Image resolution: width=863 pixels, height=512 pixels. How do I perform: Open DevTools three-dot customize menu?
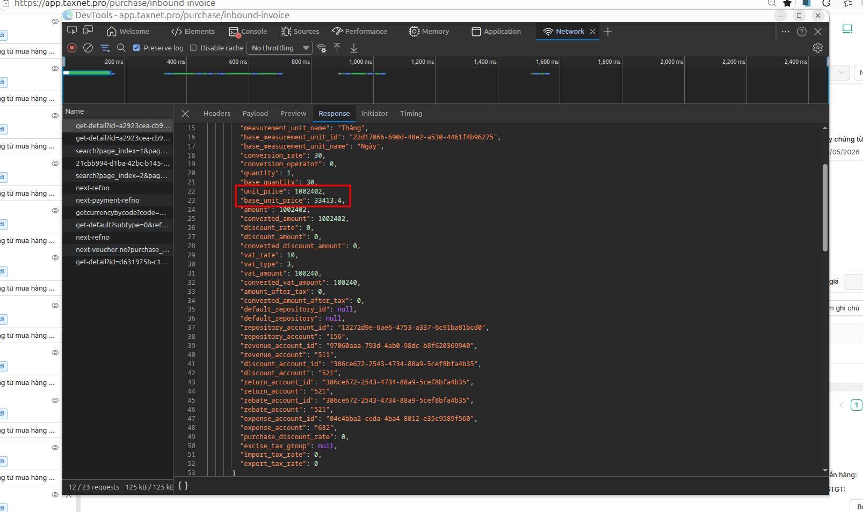coord(786,32)
